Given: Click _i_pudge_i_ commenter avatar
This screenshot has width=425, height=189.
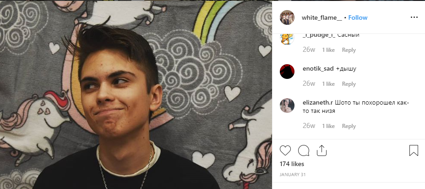Looking at the screenshot, I should pos(287,38).
